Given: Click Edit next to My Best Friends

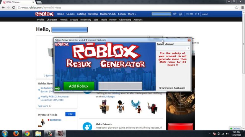Looking at the screenshot, I should (70, 114).
